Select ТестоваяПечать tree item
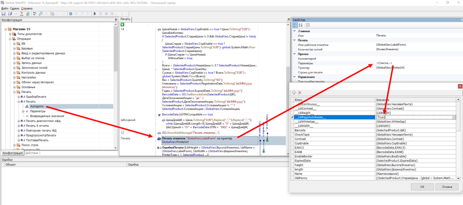 pos(37,140)
